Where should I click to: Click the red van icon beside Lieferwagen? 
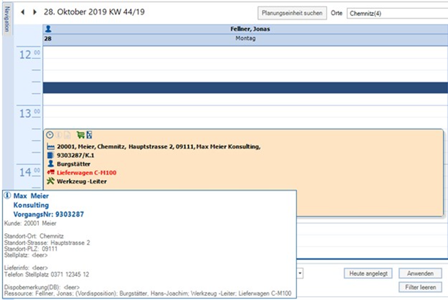51,173
